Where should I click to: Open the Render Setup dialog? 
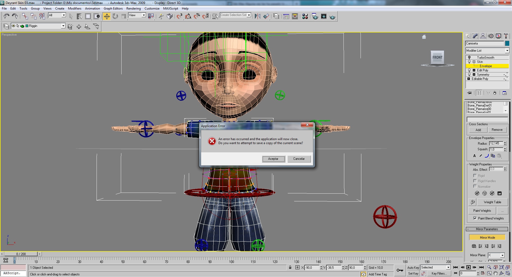point(315,16)
